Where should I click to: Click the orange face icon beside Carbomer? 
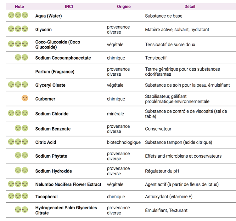click(x=25, y=98)
